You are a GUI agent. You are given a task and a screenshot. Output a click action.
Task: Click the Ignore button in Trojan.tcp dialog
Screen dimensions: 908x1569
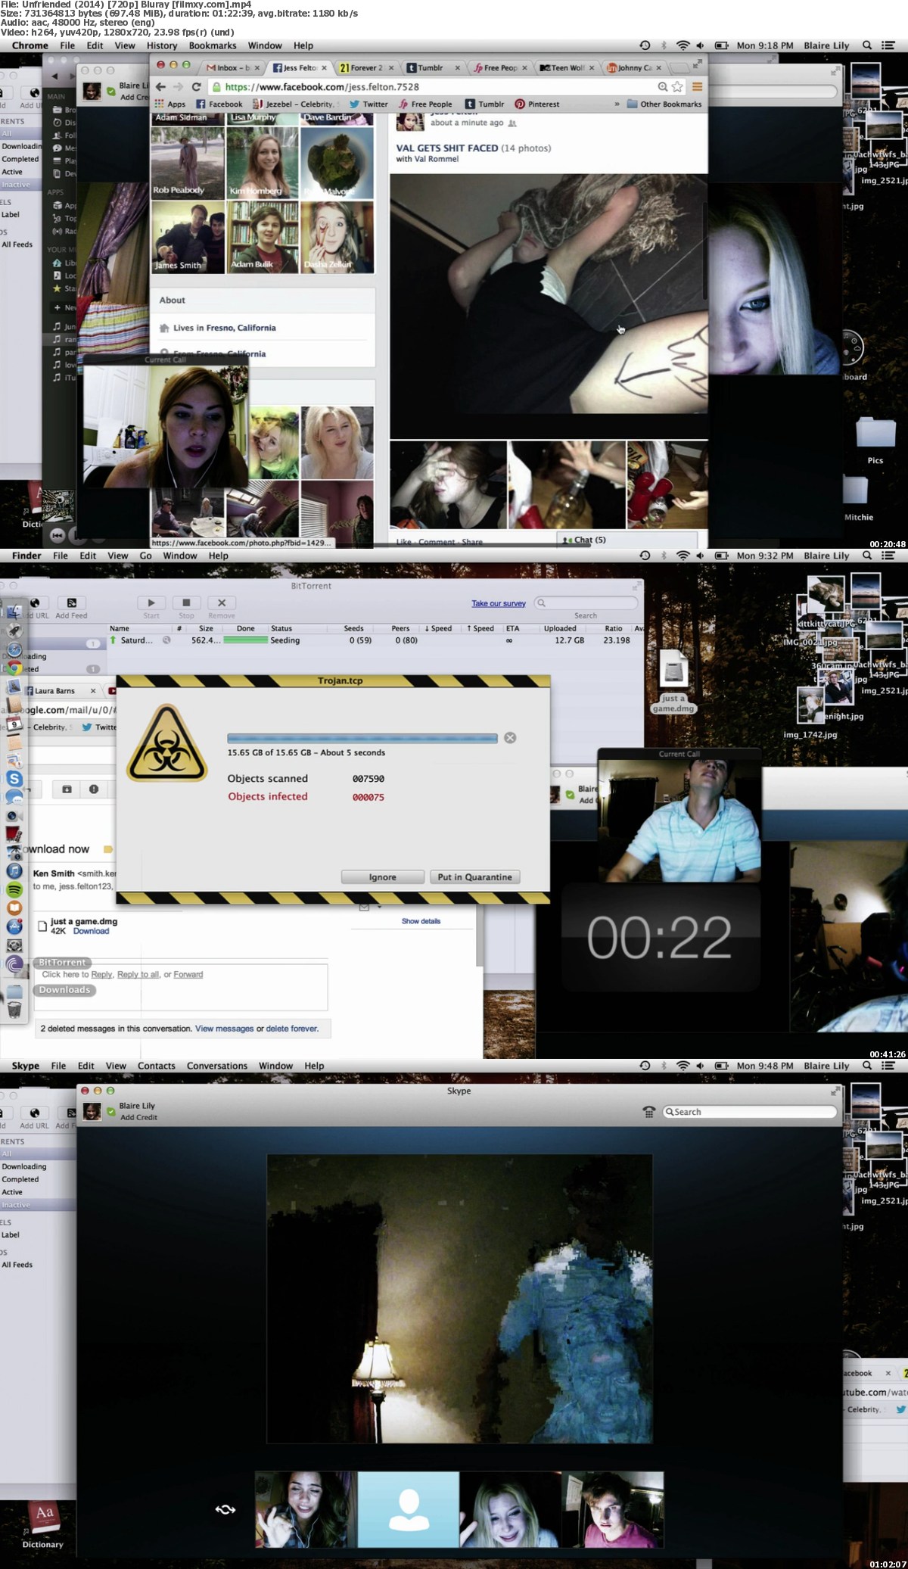click(x=382, y=876)
